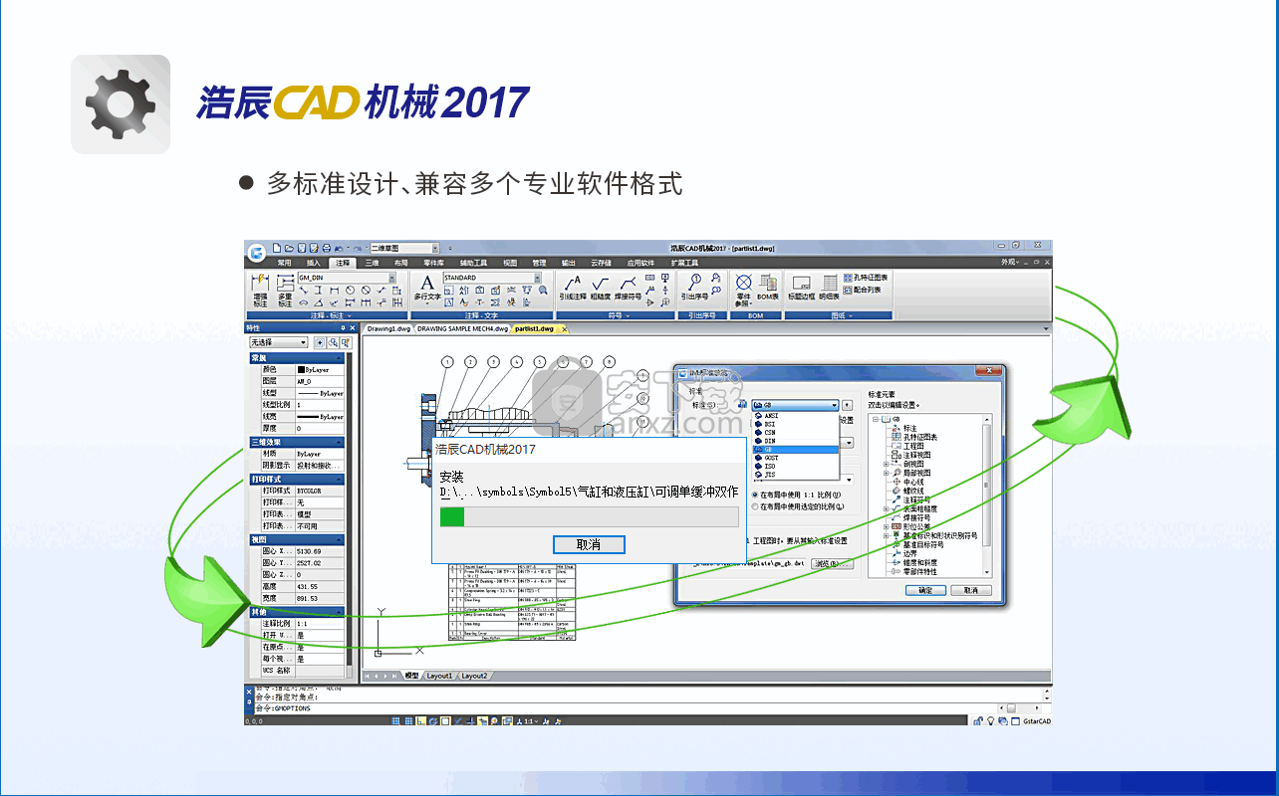Switch to the 辅助工具 ribbon tab
The width and height of the screenshot is (1279, 796).
pos(472,263)
